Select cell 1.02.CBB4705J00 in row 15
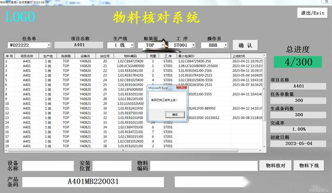This screenshot has height=193, width=332. (x=130, y=127)
